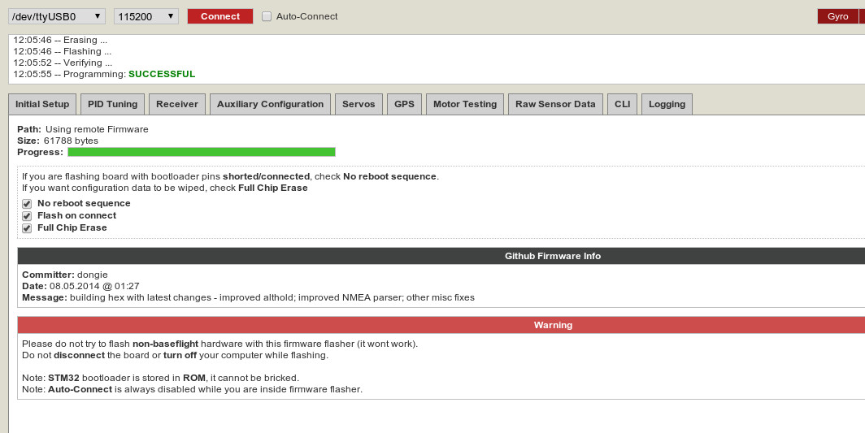Select the Servos tab

coord(359,104)
